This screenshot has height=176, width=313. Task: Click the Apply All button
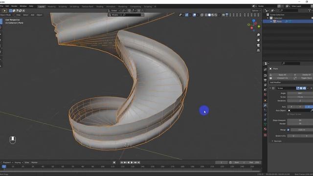281,75
